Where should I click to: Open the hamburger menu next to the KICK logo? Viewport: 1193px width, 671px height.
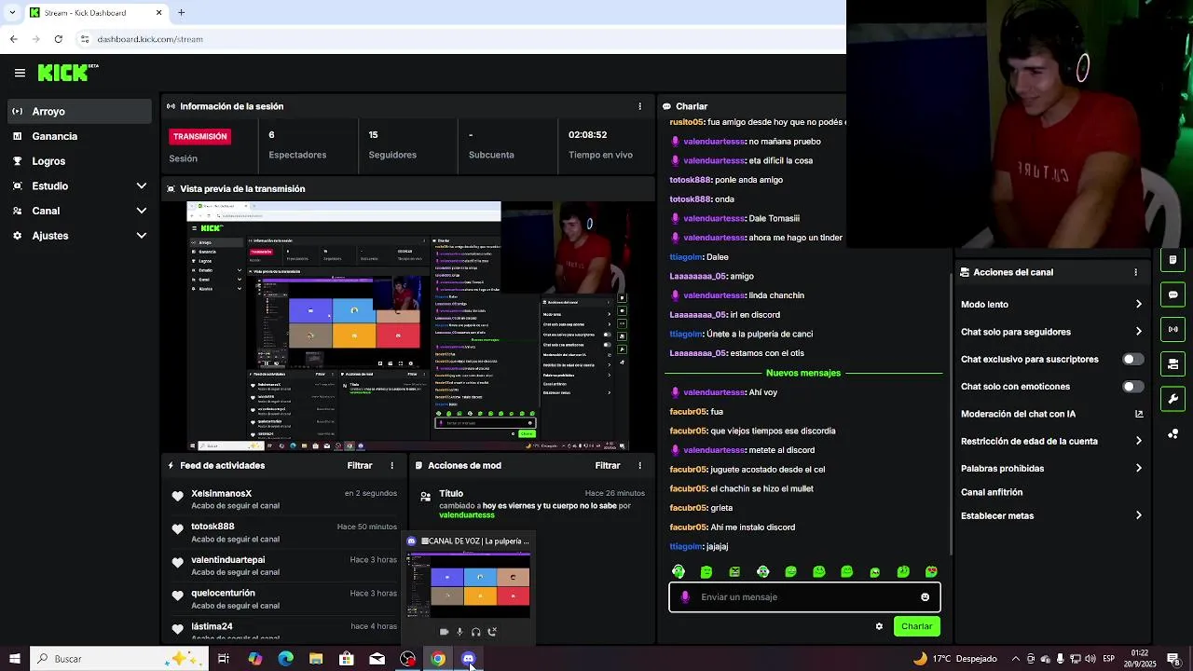point(20,73)
